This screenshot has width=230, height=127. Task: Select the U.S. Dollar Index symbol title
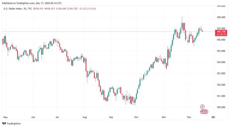tap(13, 9)
